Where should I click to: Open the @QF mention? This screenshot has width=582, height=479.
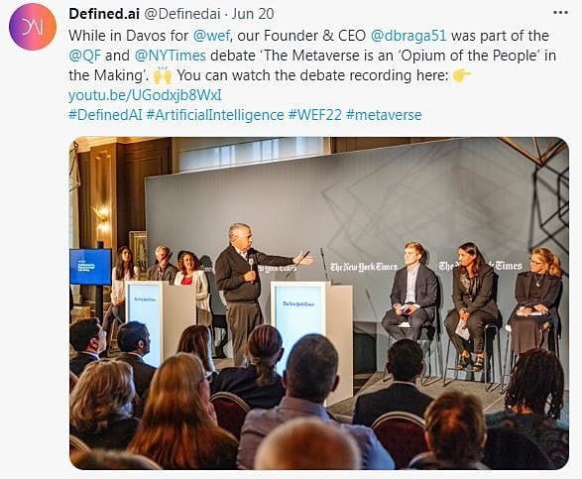84,56
